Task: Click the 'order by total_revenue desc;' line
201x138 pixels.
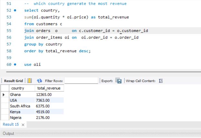Action: (57, 51)
